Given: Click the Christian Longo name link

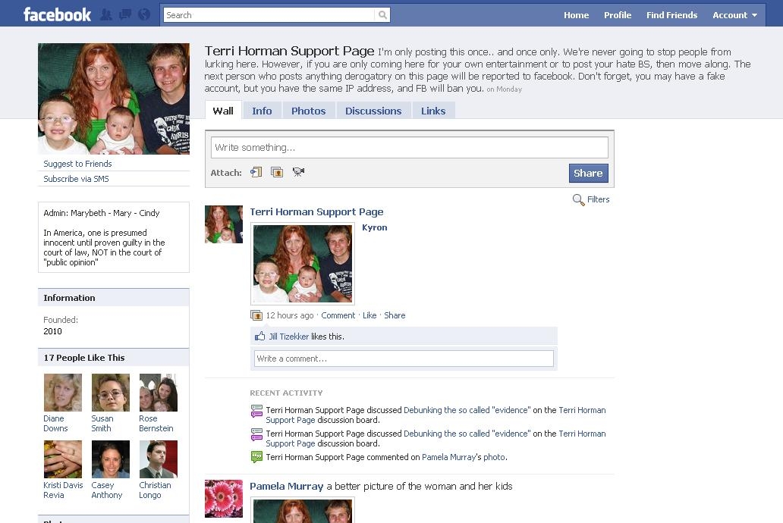Looking at the screenshot, I should pos(155,490).
